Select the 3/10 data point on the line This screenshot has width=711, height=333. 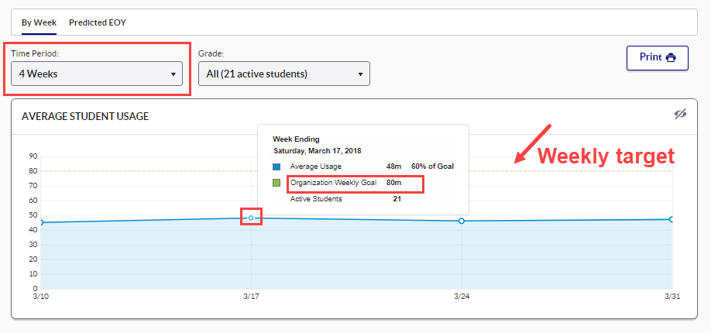pos(40,222)
